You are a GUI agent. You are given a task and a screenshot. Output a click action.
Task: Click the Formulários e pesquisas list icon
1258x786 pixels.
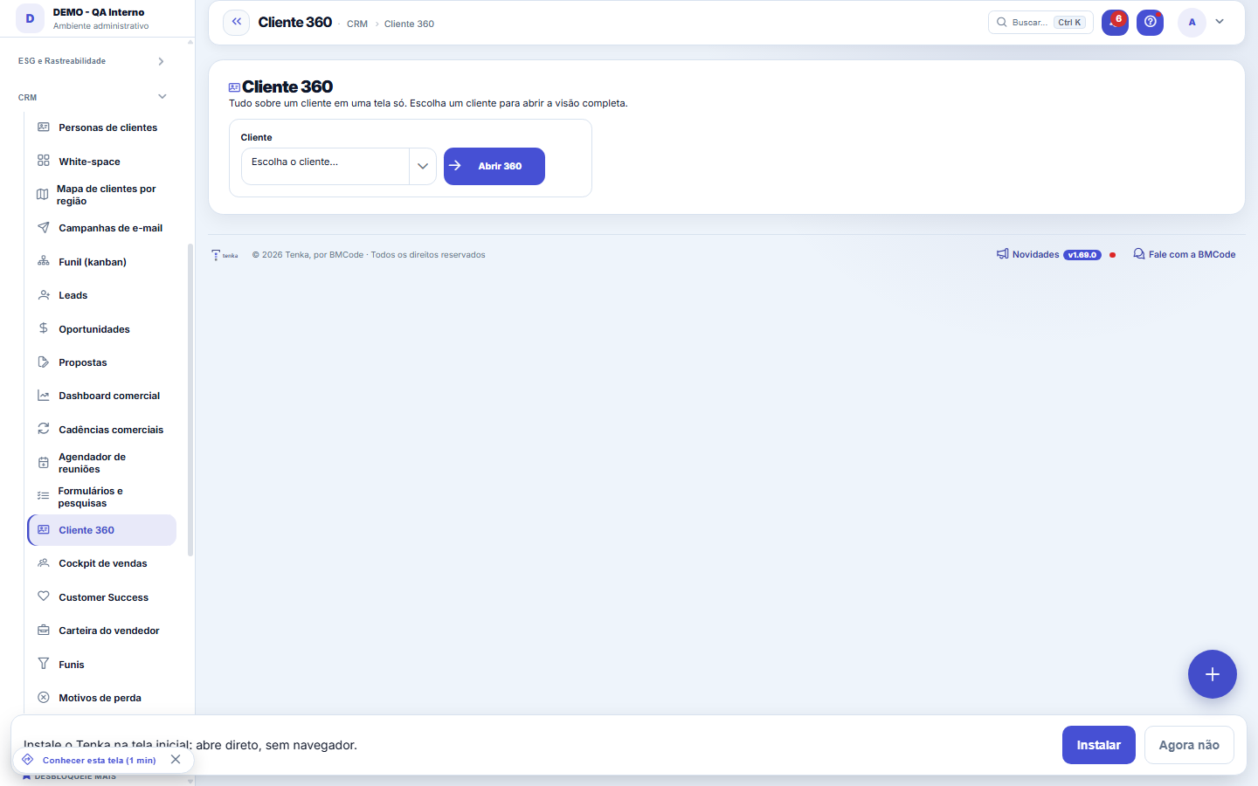(43, 496)
